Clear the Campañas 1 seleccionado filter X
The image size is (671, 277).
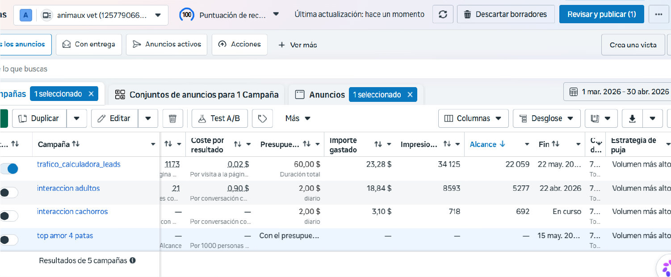91,94
